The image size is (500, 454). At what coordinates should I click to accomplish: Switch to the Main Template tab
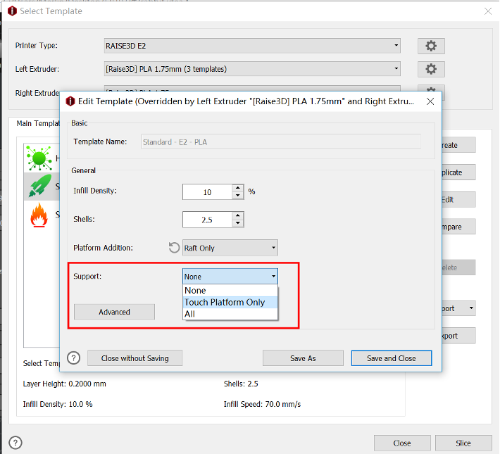click(38, 123)
